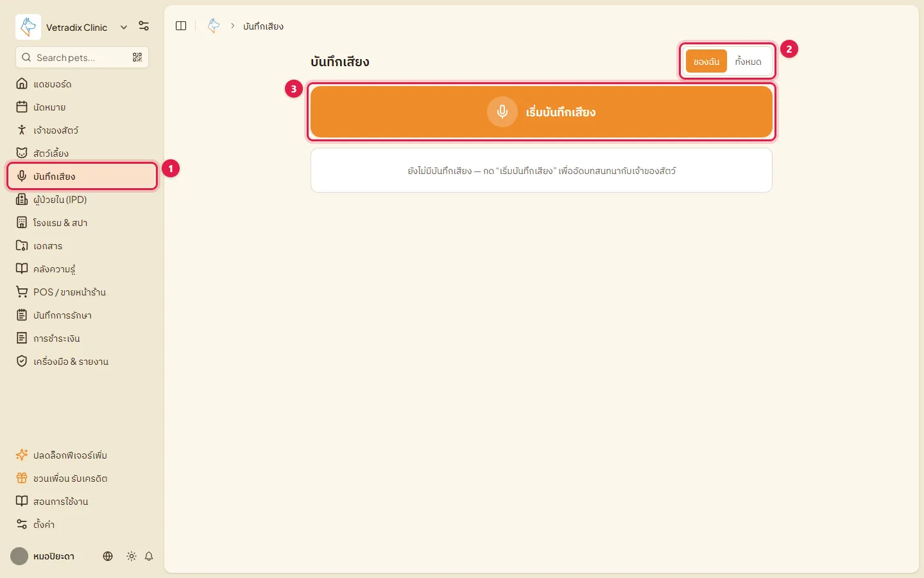Select การชำระเงิน in sidebar
The width and height of the screenshot is (924, 578).
(x=82, y=338)
